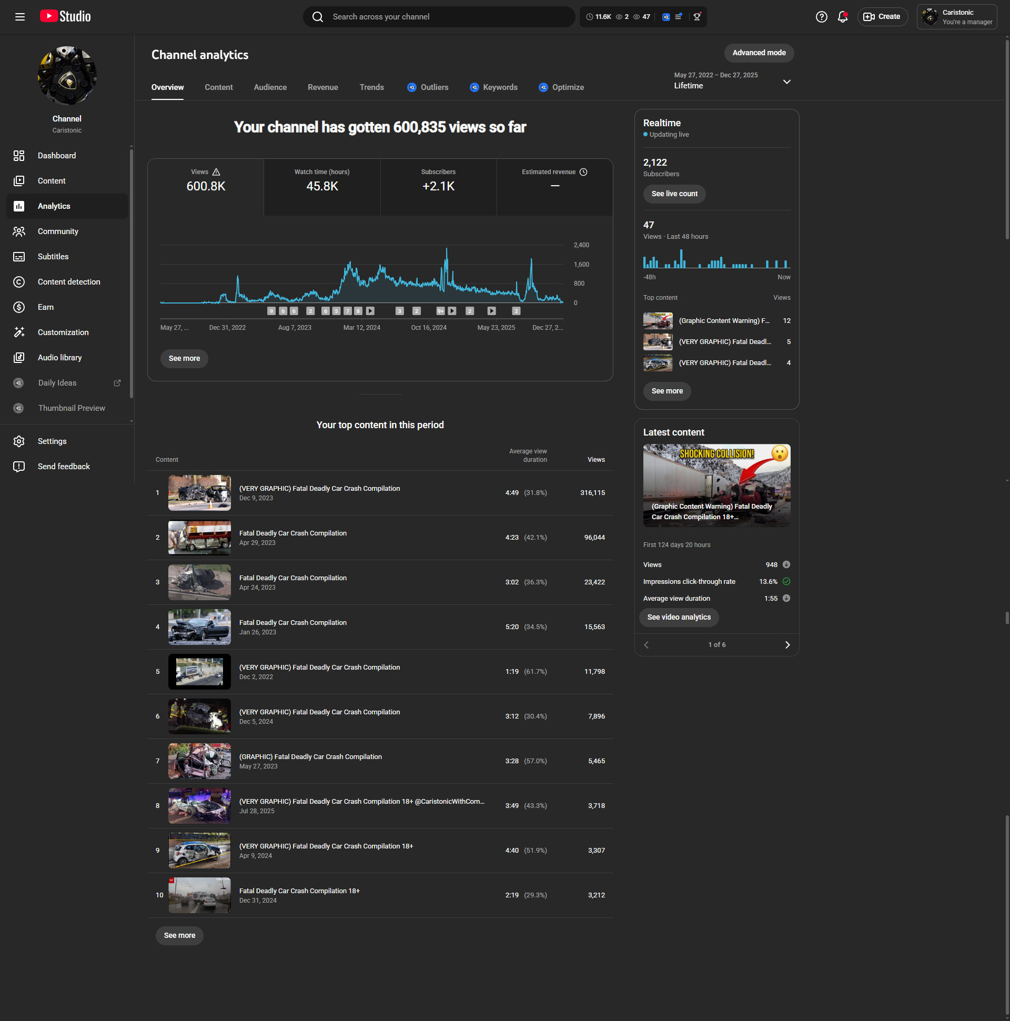Open the help question-mark icon

tap(821, 17)
